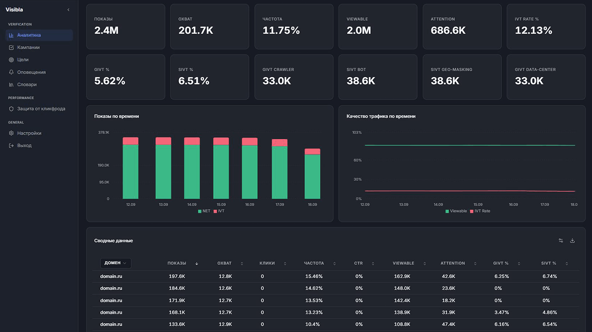The image size is (592, 332).
Task: Select the ПОКАЗЫ 2.4M card
Action: point(126,26)
